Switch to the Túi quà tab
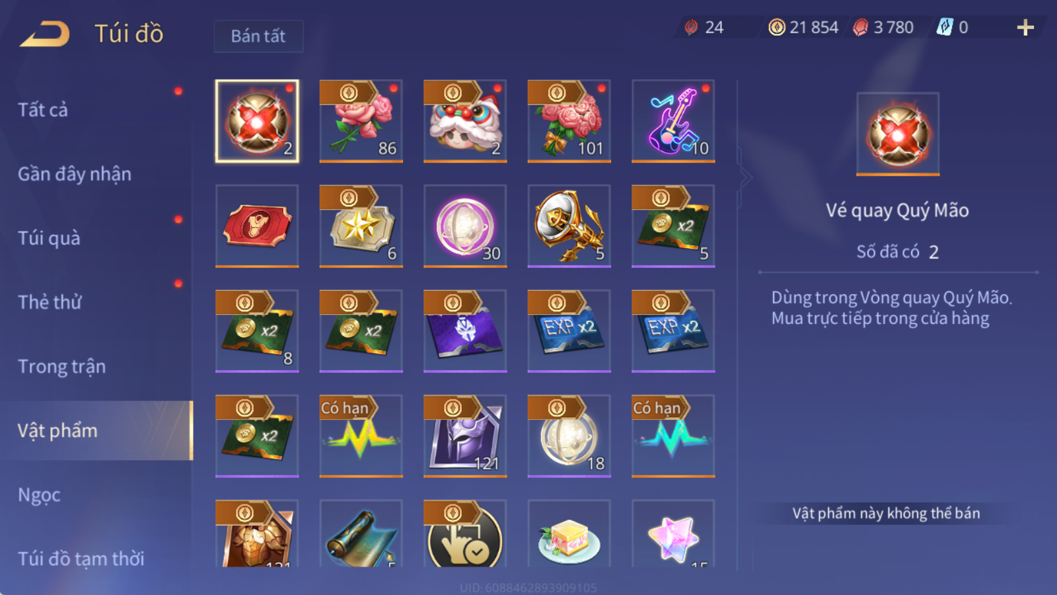Image resolution: width=1057 pixels, height=595 pixels. [49, 238]
